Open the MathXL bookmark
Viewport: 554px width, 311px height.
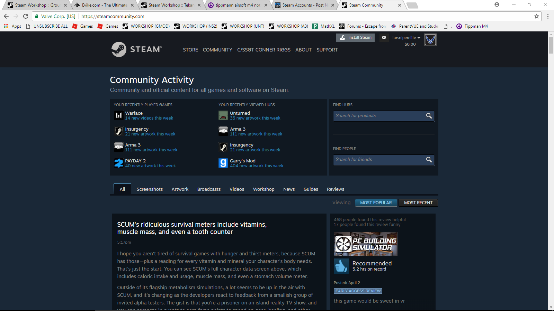(x=323, y=26)
